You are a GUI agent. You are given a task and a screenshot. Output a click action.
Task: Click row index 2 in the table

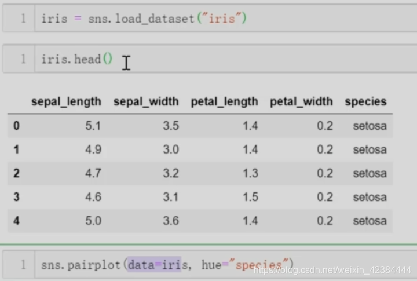click(x=16, y=173)
